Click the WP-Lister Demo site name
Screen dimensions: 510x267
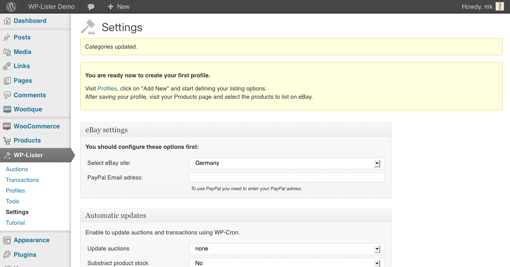(x=52, y=6)
